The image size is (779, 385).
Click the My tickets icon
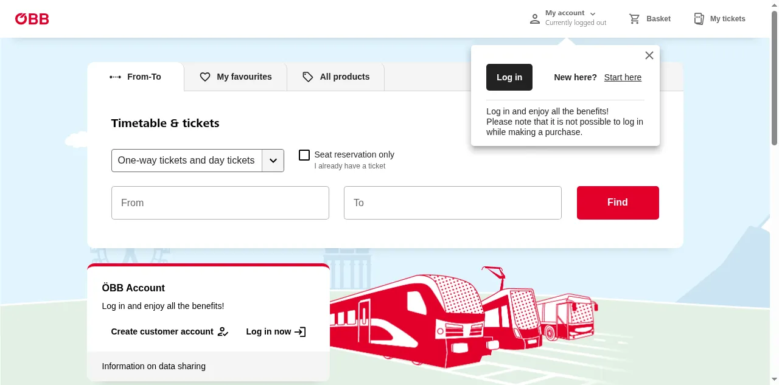tap(699, 19)
